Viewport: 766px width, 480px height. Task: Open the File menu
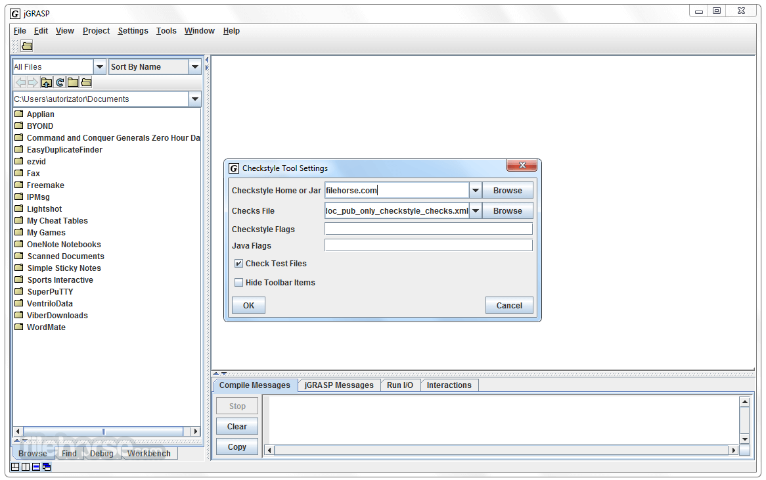click(20, 31)
